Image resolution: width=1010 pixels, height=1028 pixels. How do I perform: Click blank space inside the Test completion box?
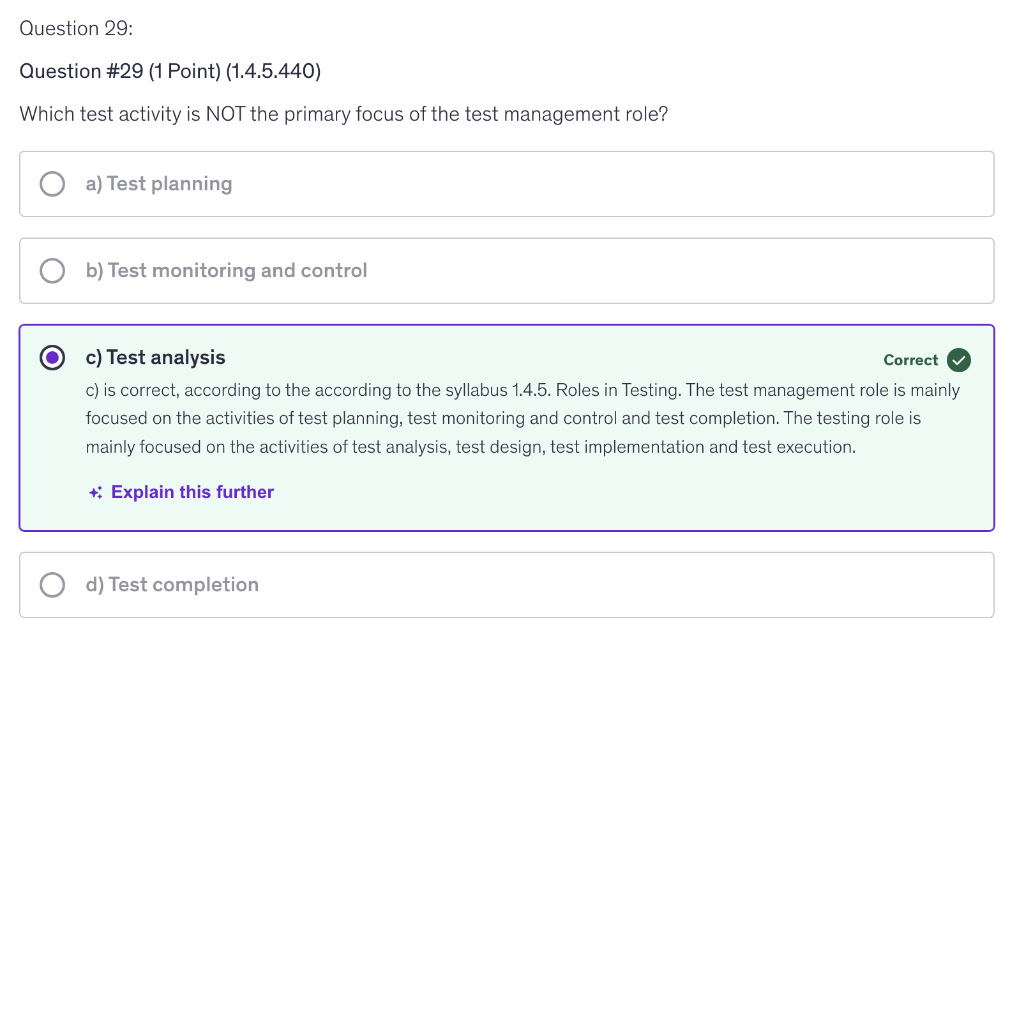click(x=607, y=585)
